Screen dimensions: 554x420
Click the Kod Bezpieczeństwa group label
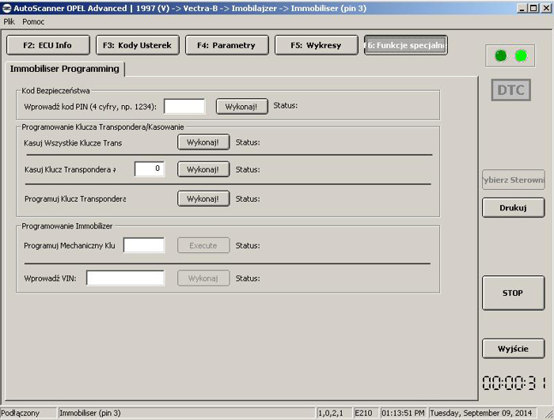[x=55, y=91]
